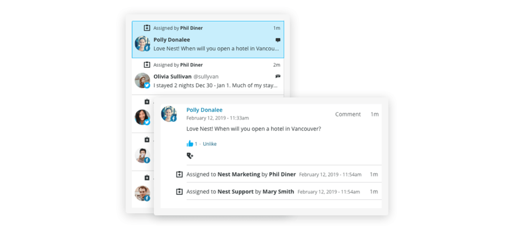This screenshot has width=513, height=228.
Task: Select Polly Donalee's Love Nest message in the list
Action: [216, 48]
